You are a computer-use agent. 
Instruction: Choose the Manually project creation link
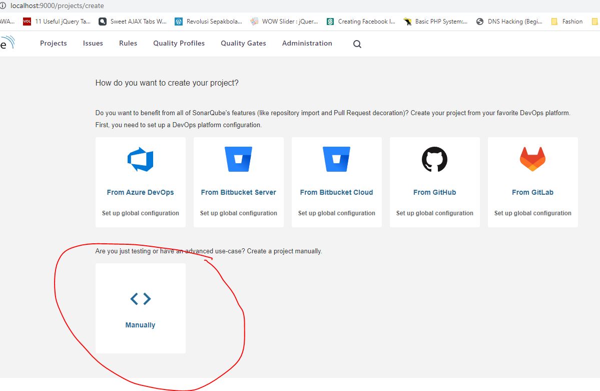141,325
